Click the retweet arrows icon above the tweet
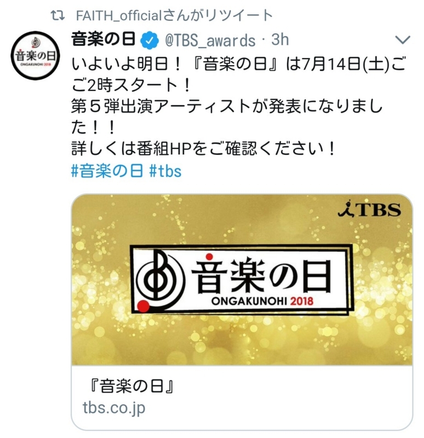 pyautogui.click(x=58, y=16)
